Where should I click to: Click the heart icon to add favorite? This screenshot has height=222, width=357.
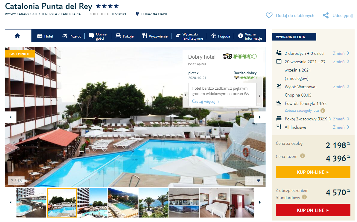pos(269,15)
